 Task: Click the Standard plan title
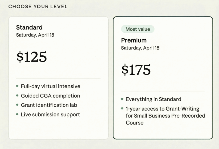coord(29,27)
